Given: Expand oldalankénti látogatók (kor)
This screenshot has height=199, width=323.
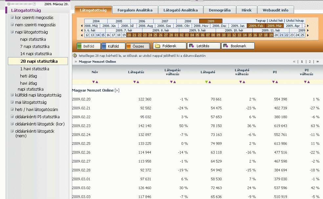Looking at the screenshot, I should coord(12,124).
